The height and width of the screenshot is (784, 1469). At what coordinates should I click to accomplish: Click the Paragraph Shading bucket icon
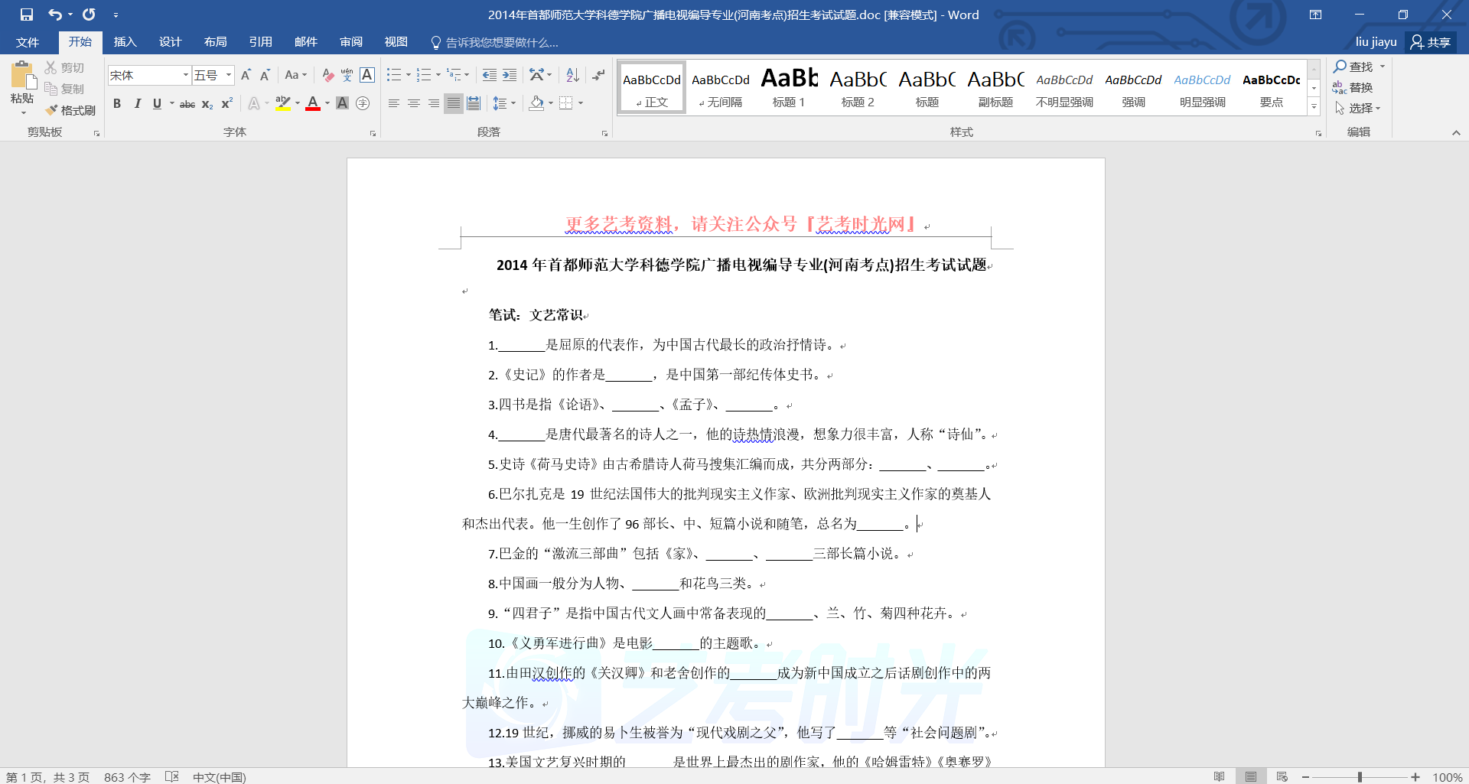pos(536,103)
